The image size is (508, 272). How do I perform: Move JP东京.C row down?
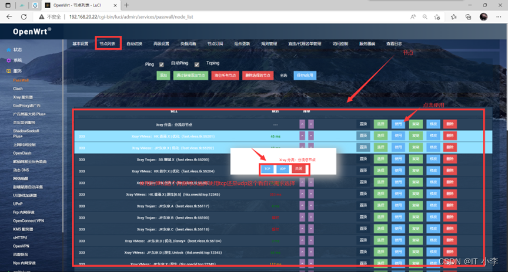click(x=311, y=229)
